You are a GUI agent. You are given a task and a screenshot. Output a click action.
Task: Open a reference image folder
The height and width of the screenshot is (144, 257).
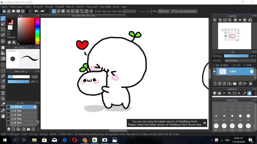pyautogui.click(x=219, y=93)
